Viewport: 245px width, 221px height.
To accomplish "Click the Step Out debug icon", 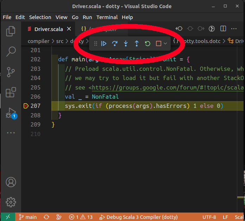I will (x=137, y=44).
